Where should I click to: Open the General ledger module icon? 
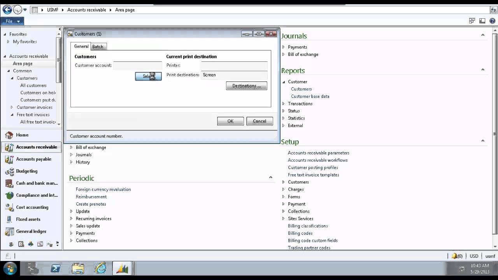coord(9,231)
